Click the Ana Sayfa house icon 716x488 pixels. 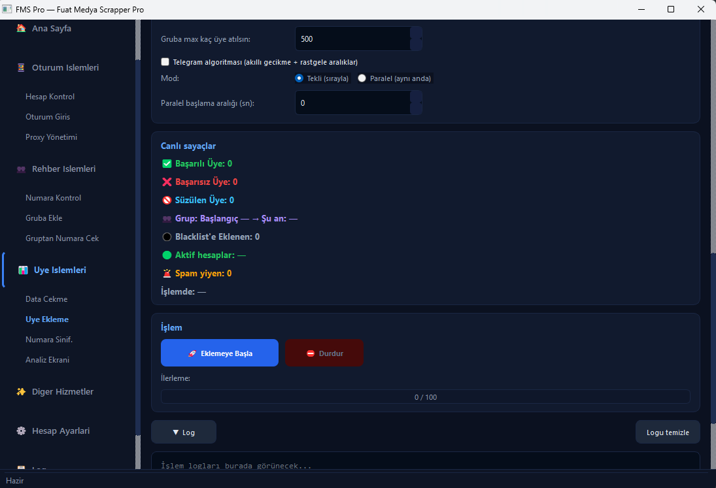[x=21, y=28]
